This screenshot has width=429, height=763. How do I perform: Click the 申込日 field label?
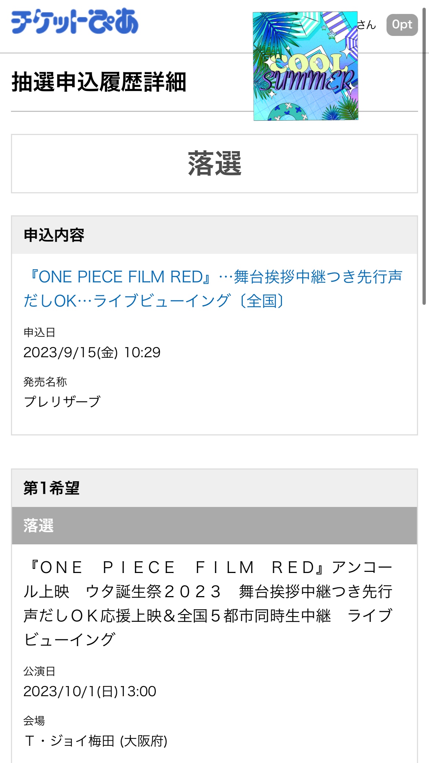[x=39, y=332]
